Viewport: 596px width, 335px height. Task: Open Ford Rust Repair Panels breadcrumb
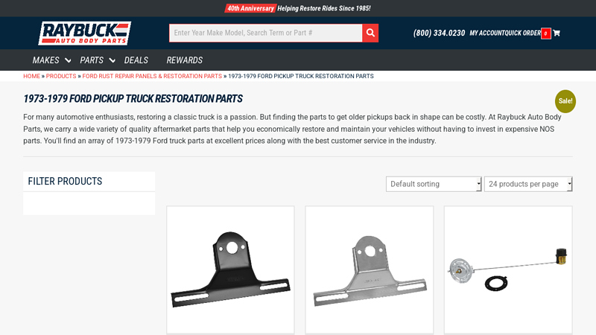(x=152, y=76)
